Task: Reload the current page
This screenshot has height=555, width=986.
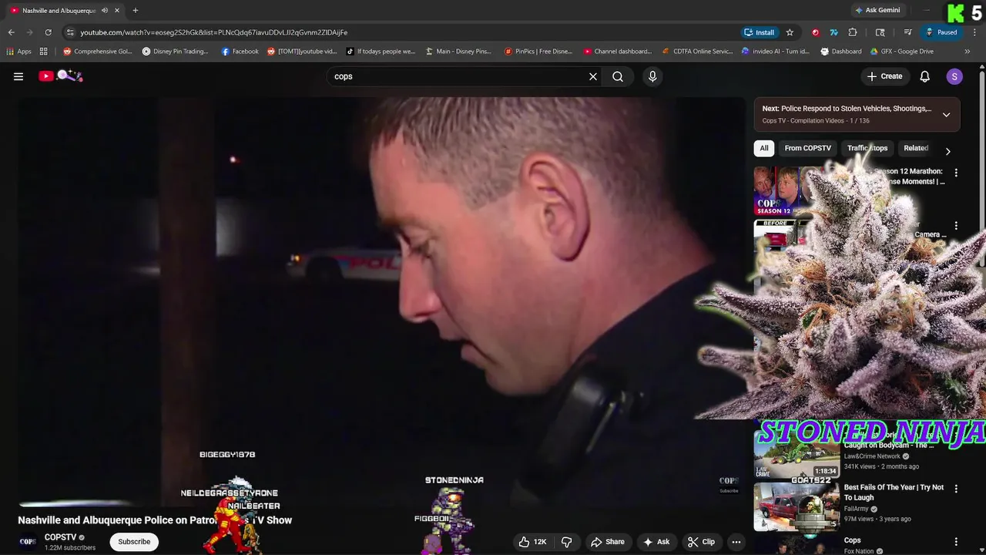Action: click(x=49, y=32)
